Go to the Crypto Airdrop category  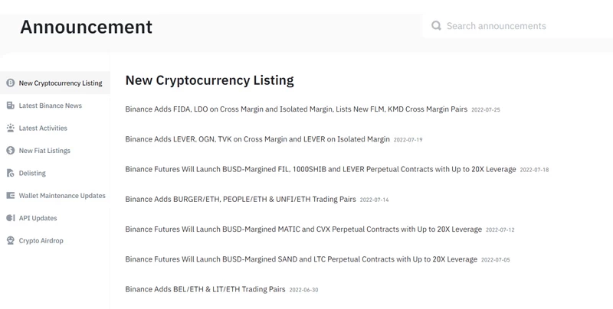tap(41, 241)
